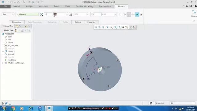Open the Datum group dropdown arrow
197x111 pixels.
click(194, 20)
